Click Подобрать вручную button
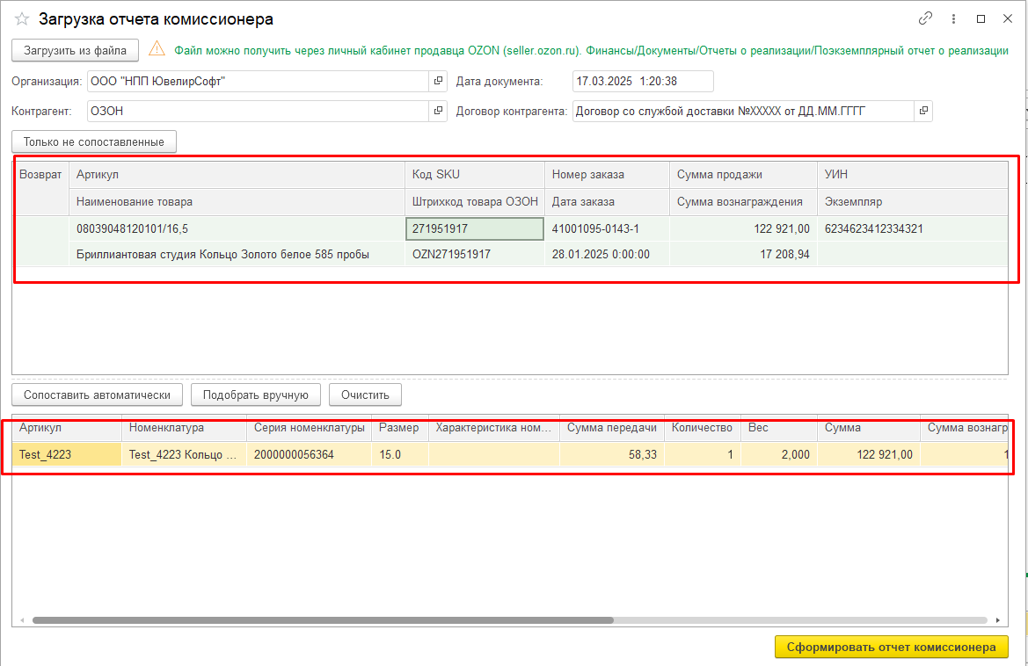The width and height of the screenshot is (1028, 666). tap(255, 395)
